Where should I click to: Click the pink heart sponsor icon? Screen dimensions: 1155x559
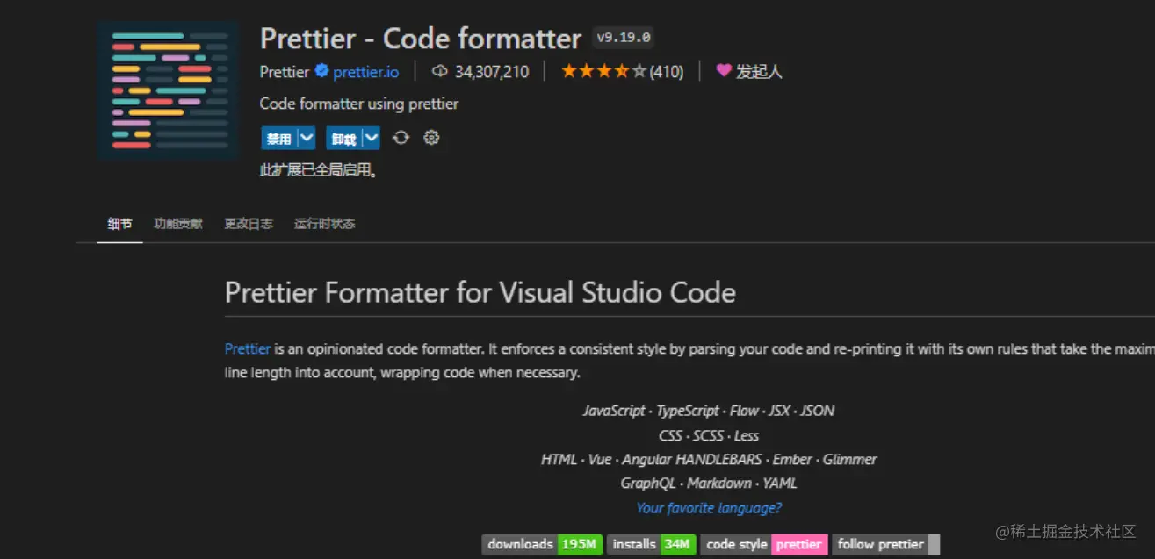[724, 71]
